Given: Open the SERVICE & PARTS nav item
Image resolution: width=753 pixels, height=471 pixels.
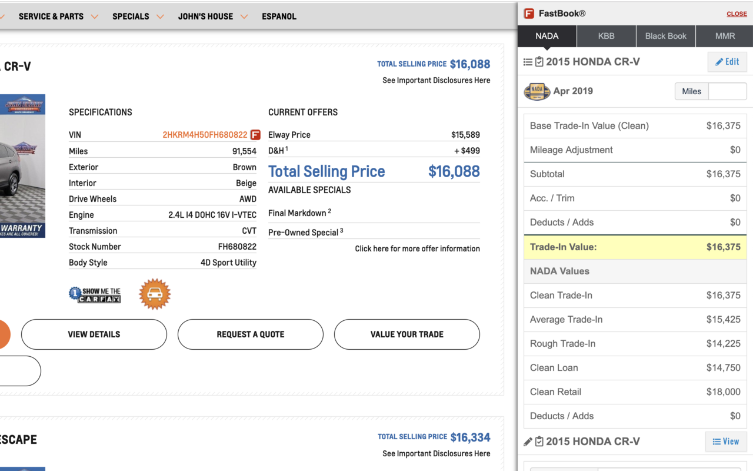Looking at the screenshot, I should point(51,16).
